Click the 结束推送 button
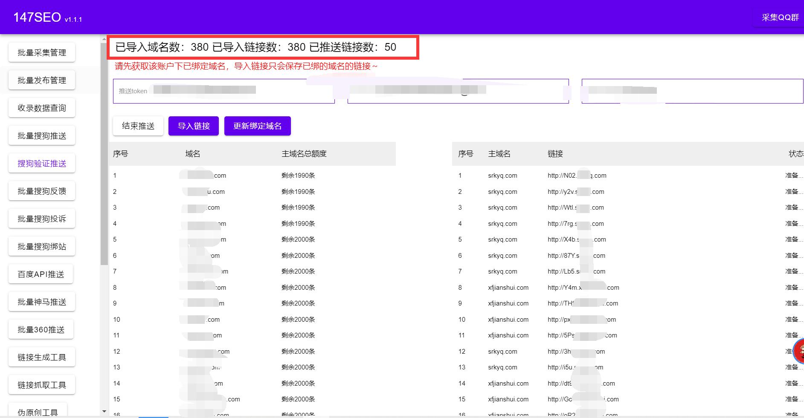Image resolution: width=804 pixels, height=418 pixels. pos(138,126)
